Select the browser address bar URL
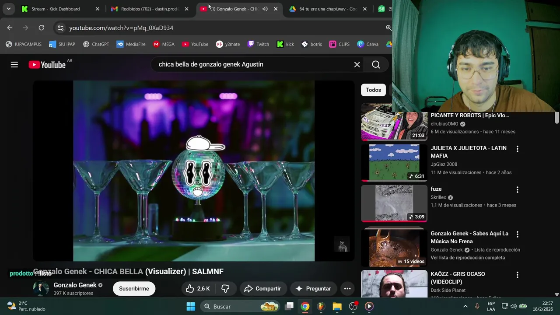Screen dimensions: 560x315 click(x=121, y=28)
